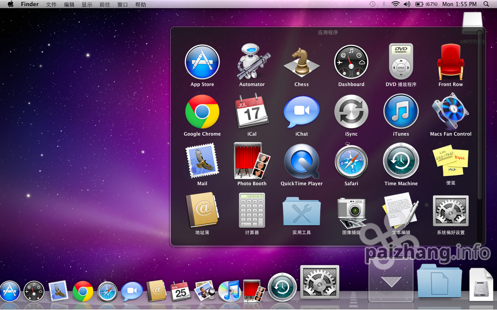Open 文本编辑 application
This screenshot has height=310, width=497.
coord(401,210)
